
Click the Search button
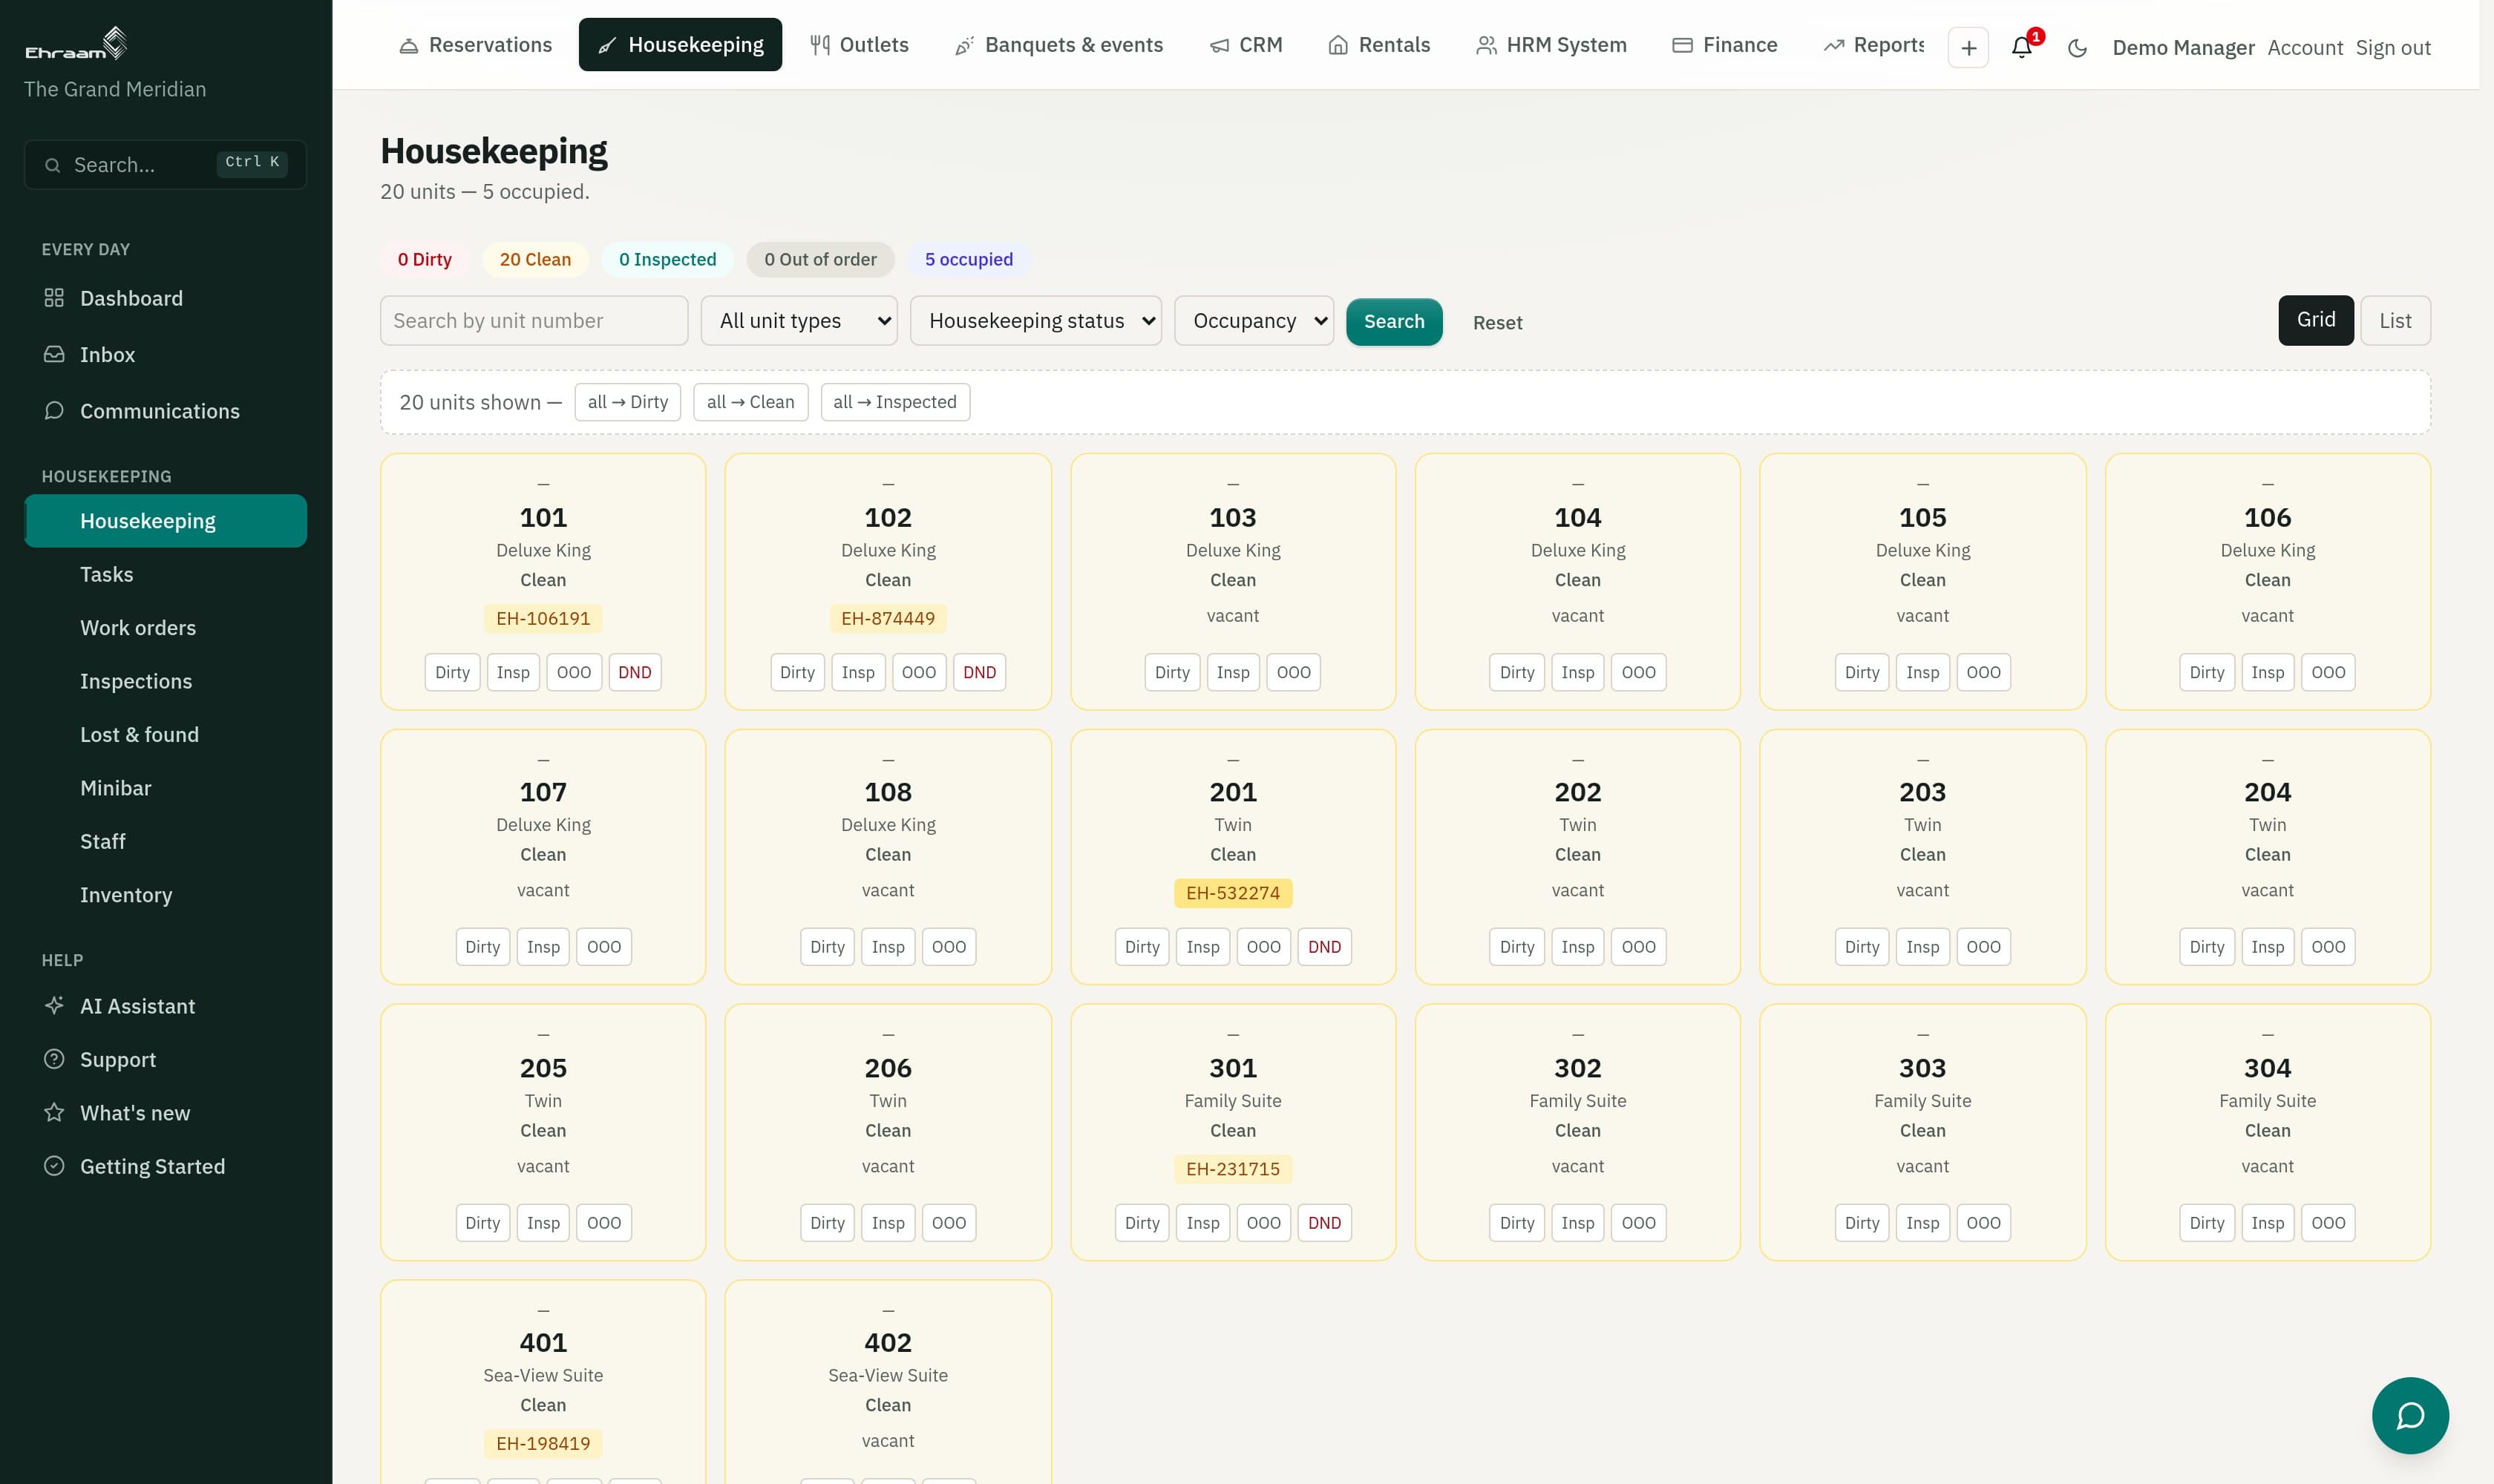[1393, 322]
